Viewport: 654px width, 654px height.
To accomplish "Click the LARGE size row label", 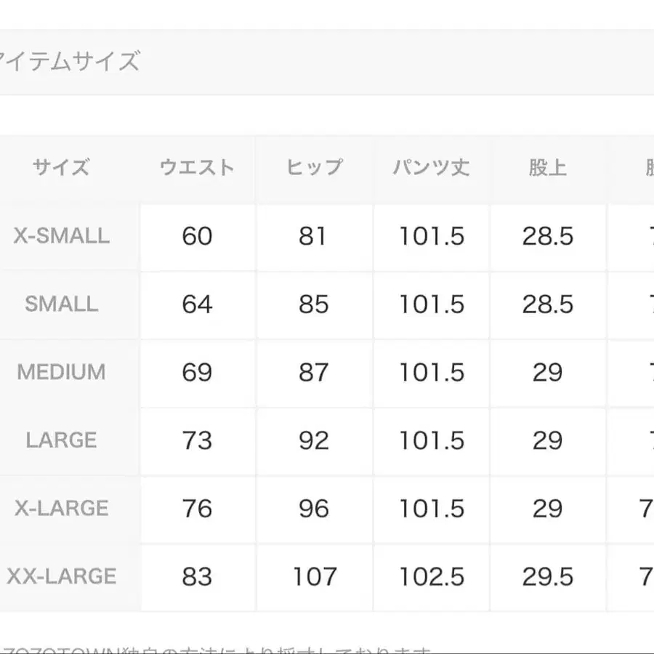I will tap(61, 440).
